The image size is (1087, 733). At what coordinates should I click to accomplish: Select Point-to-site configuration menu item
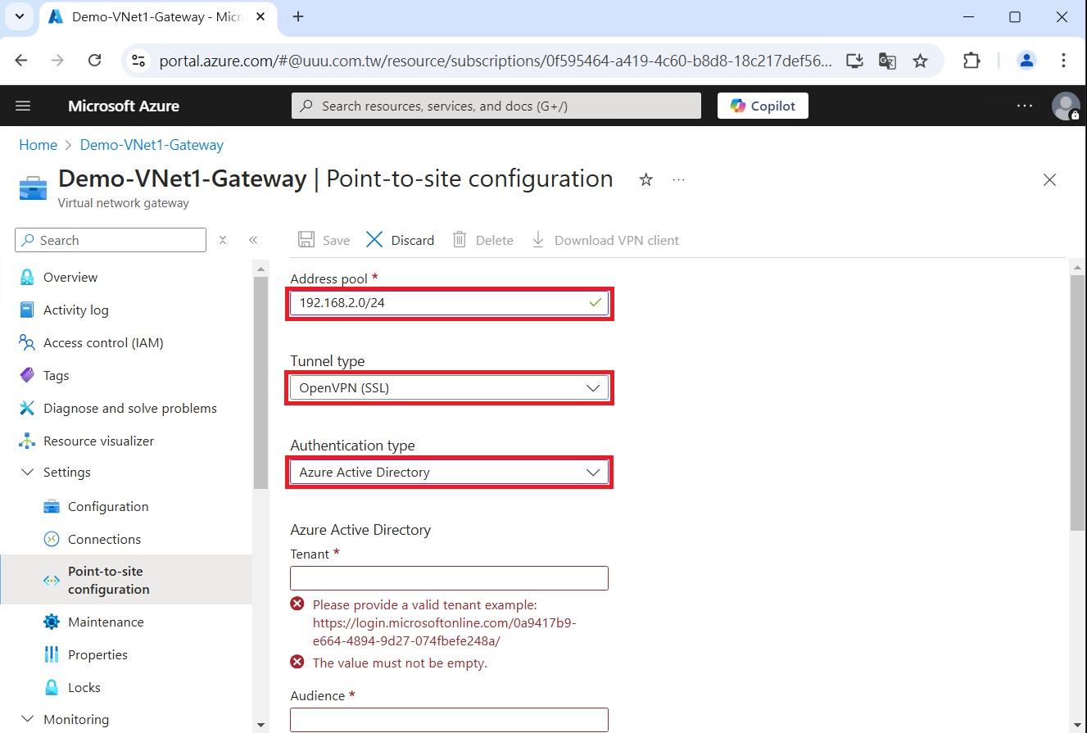pos(127,580)
